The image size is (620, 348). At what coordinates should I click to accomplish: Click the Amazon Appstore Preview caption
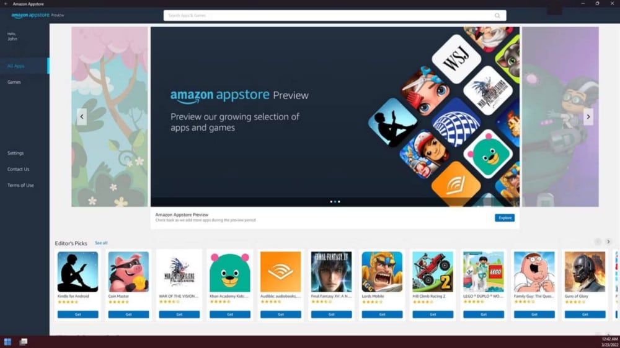(x=182, y=214)
